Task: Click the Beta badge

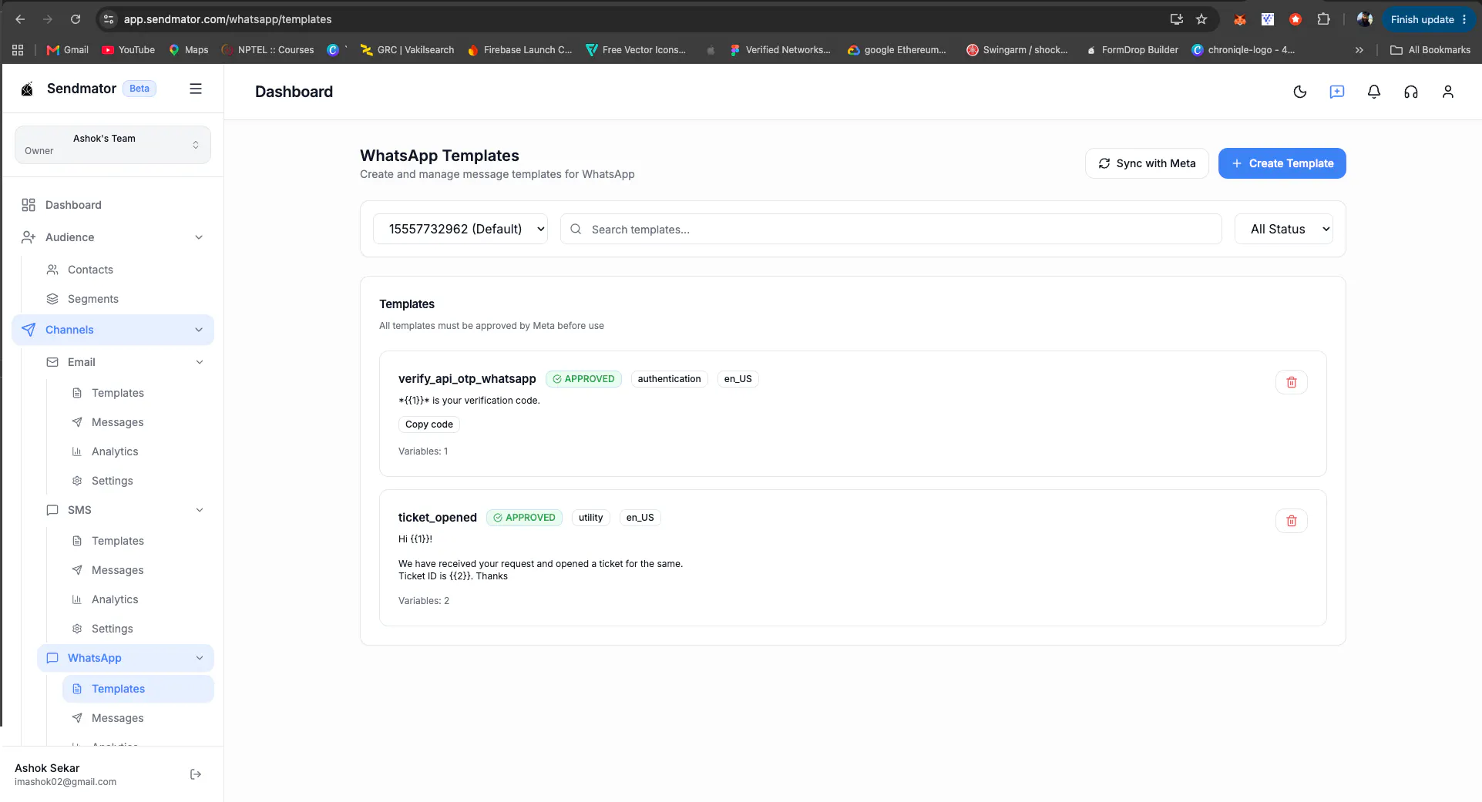Action: point(139,89)
